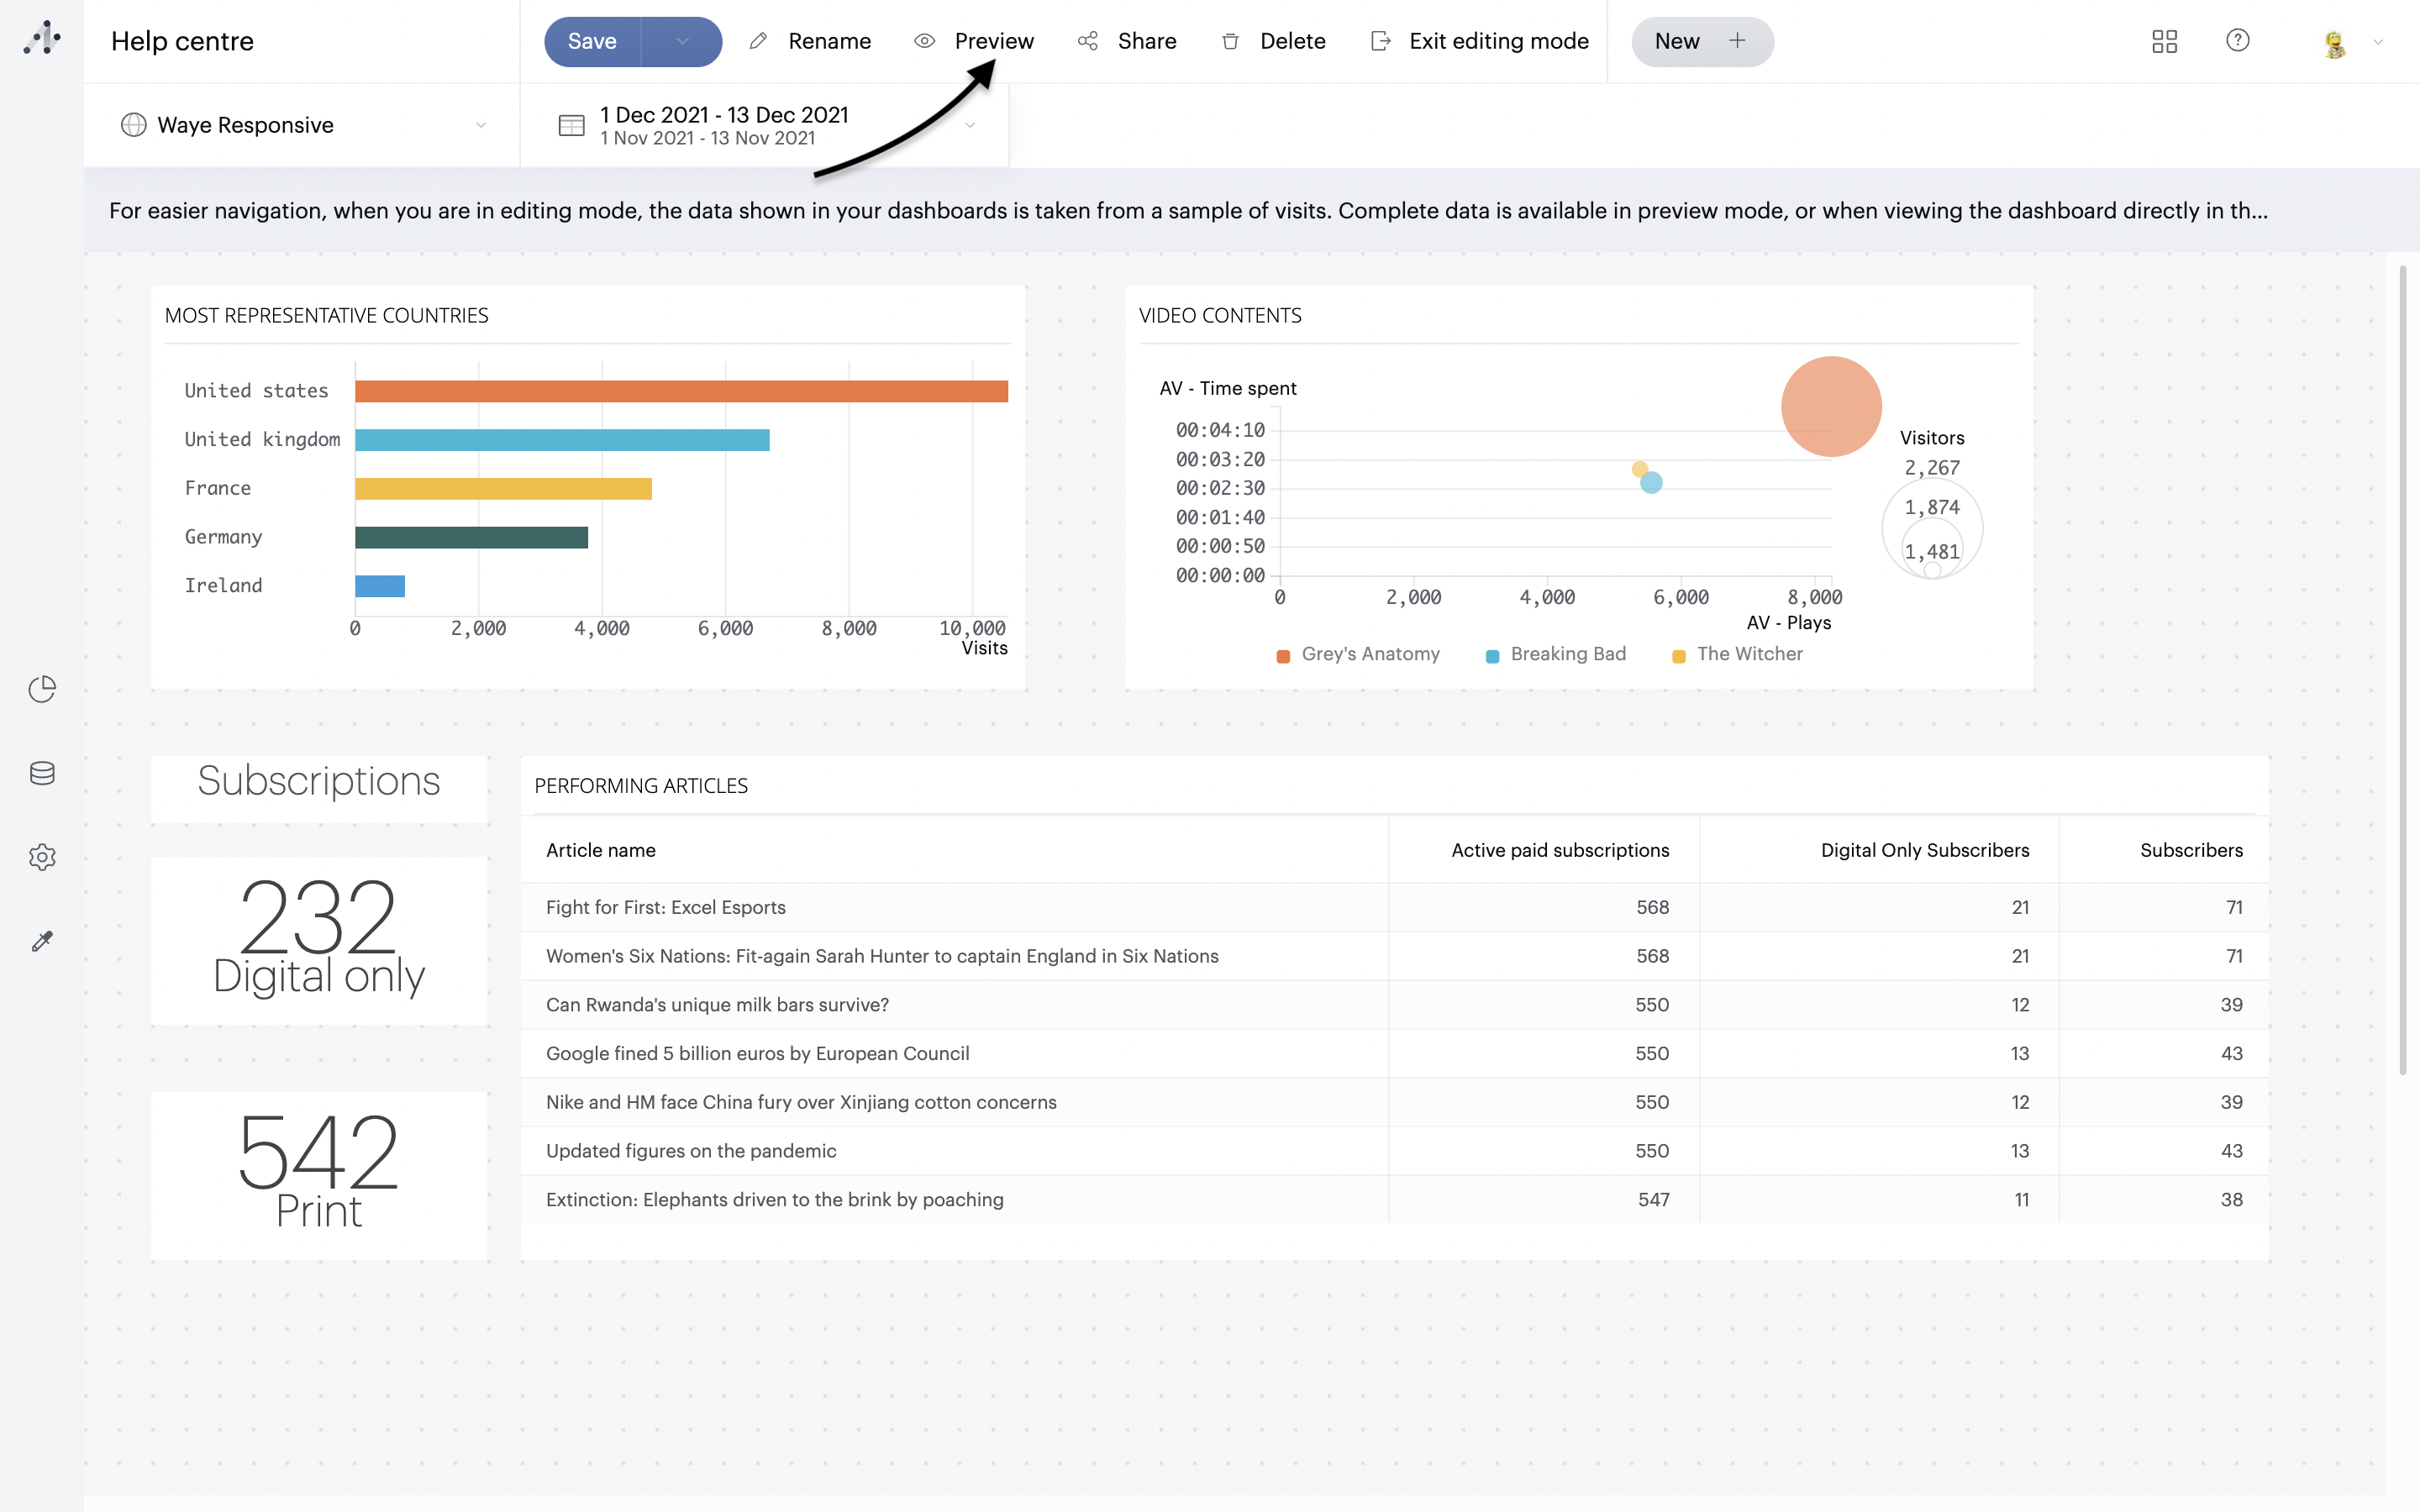Click the Save button
The image size is (2420, 1512).
592,41
